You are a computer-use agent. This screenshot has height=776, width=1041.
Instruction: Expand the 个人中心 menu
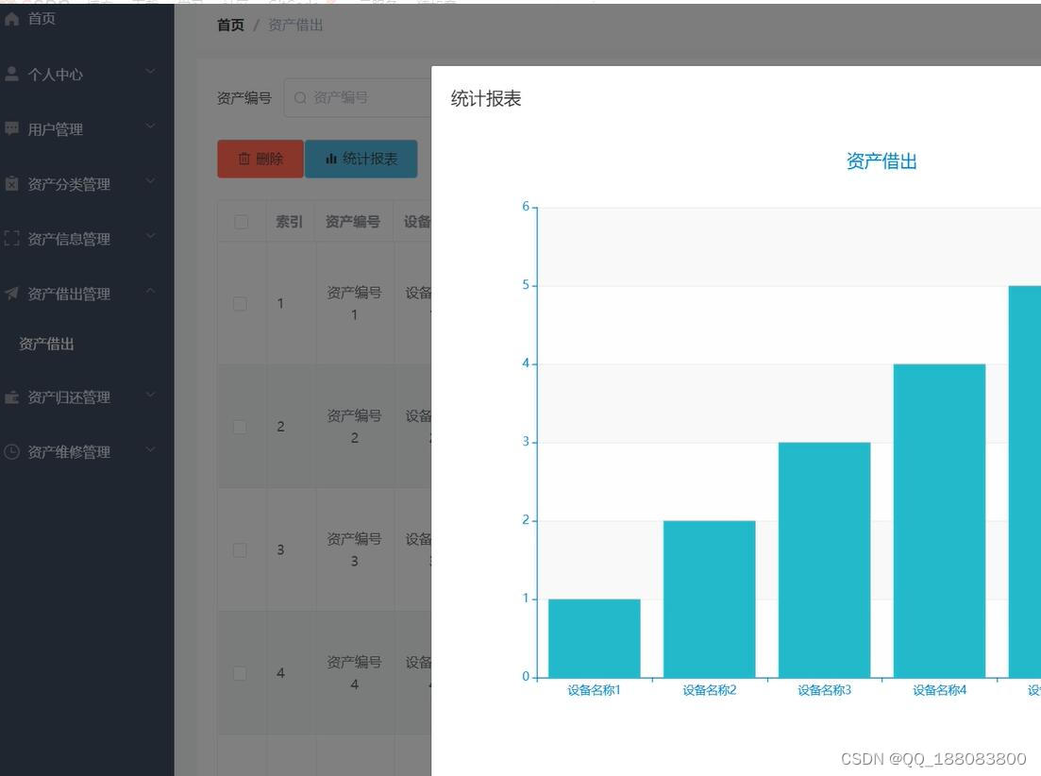pyautogui.click(x=149, y=72)
